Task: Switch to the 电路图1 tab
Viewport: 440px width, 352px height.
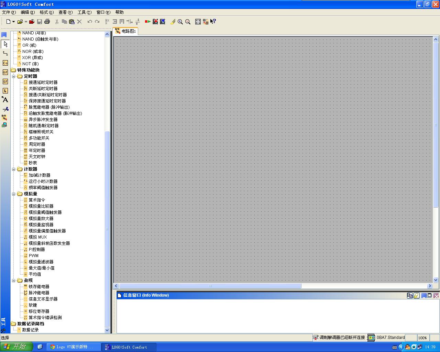Action: pyautogui.click(x=126, y=31)
